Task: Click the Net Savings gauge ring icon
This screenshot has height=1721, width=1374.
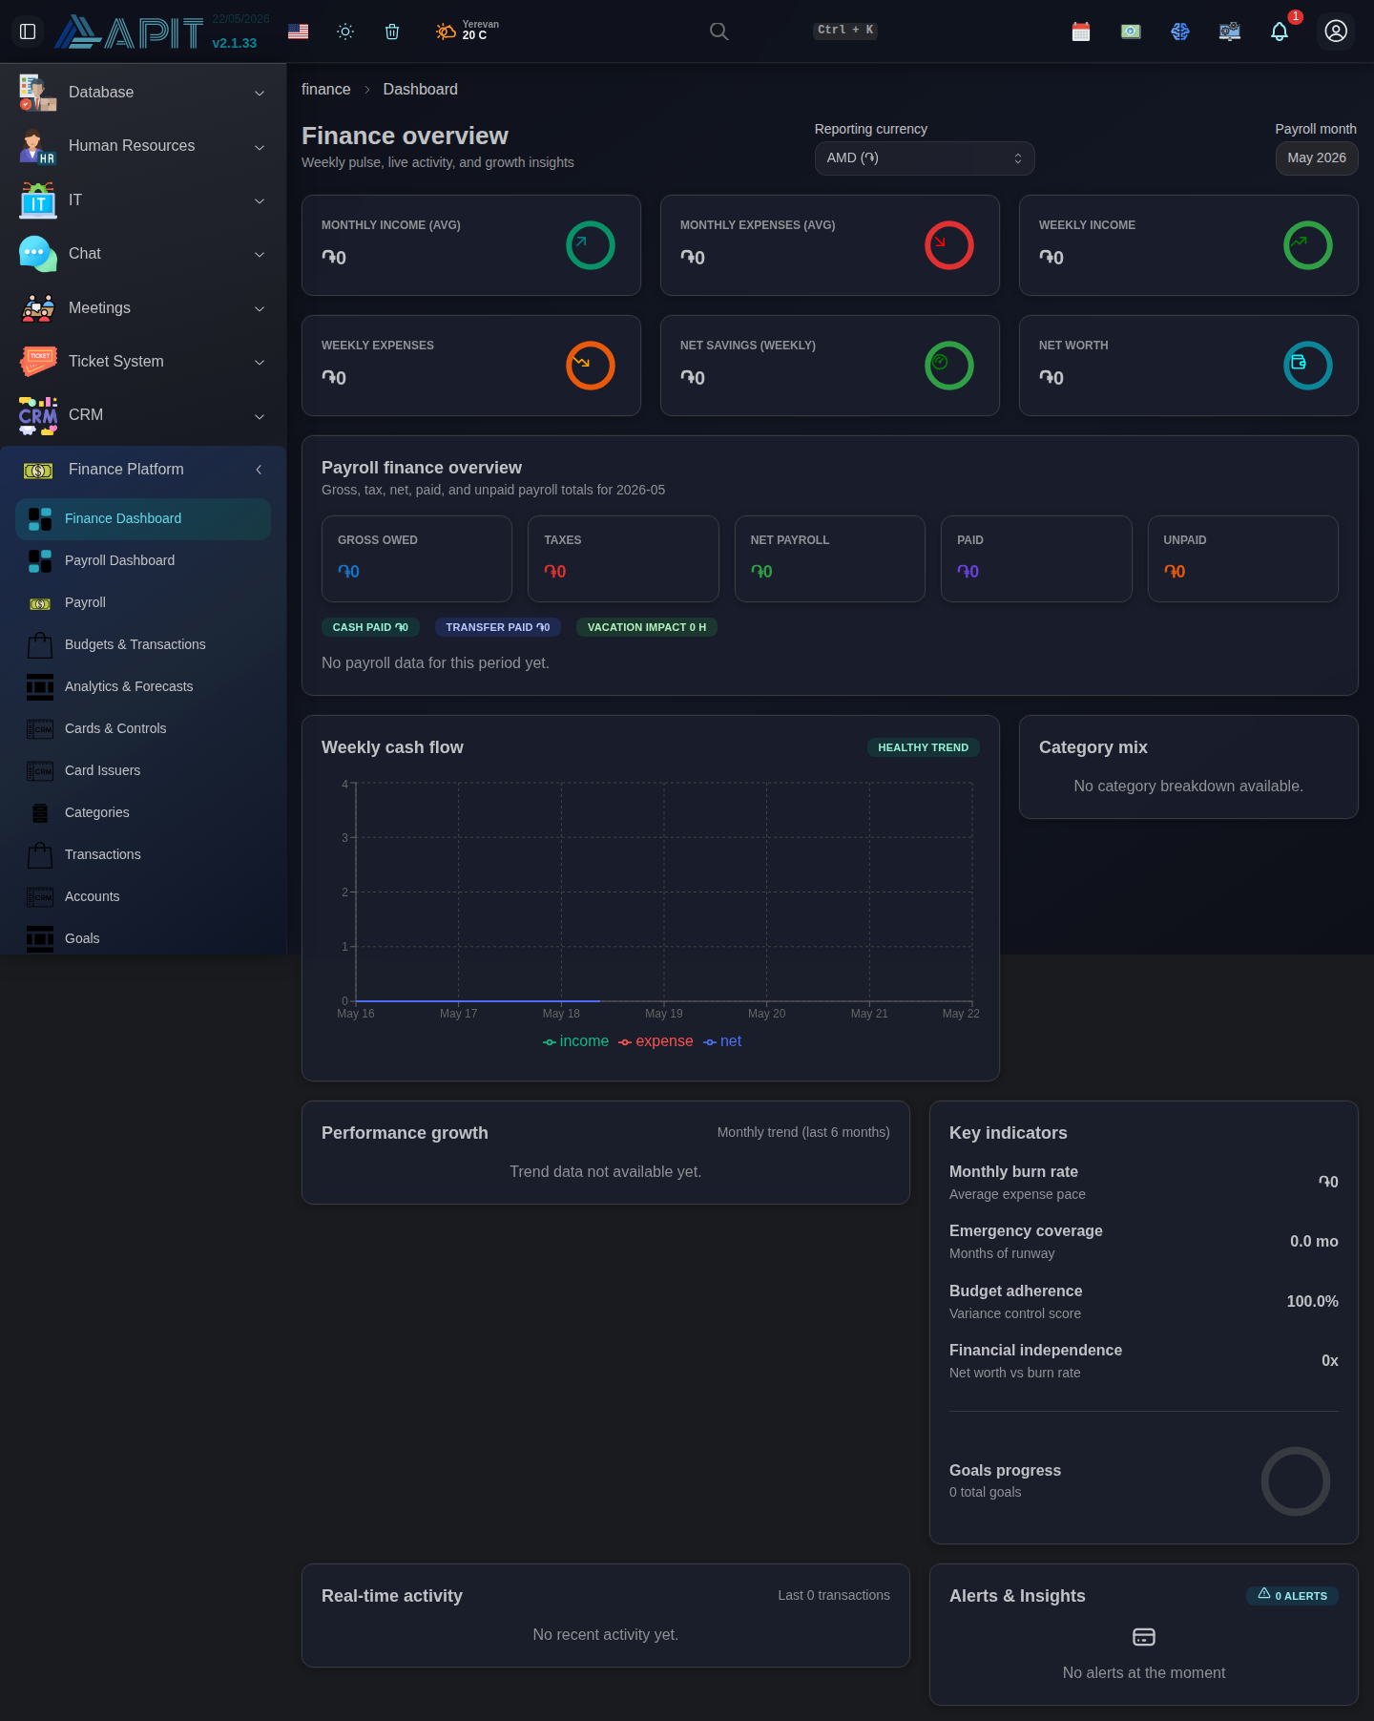Action: point(949,366)
